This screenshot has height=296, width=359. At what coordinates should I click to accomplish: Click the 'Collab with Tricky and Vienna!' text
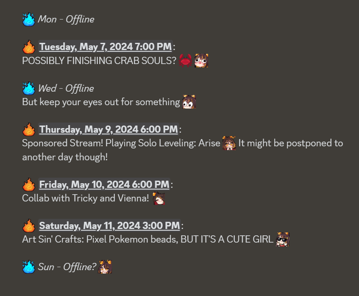pos(86,198)
